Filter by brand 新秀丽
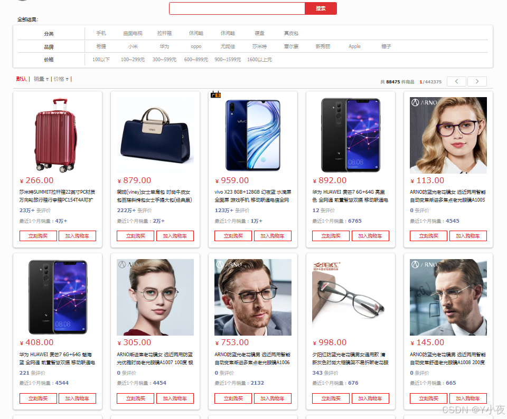The width and height of the screenshot is (507, 419). pos(323,46)
